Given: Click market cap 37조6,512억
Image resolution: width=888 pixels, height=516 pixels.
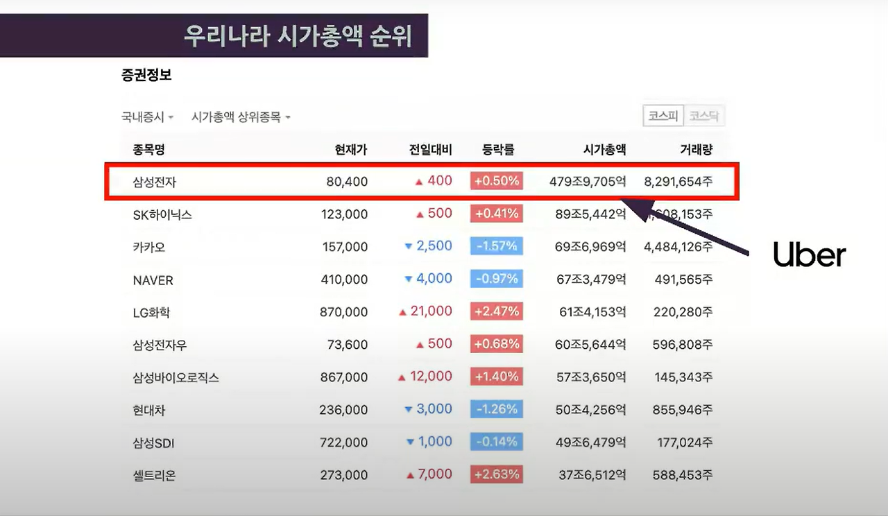Looking at the screenshot, I should (x=591, y=475).
